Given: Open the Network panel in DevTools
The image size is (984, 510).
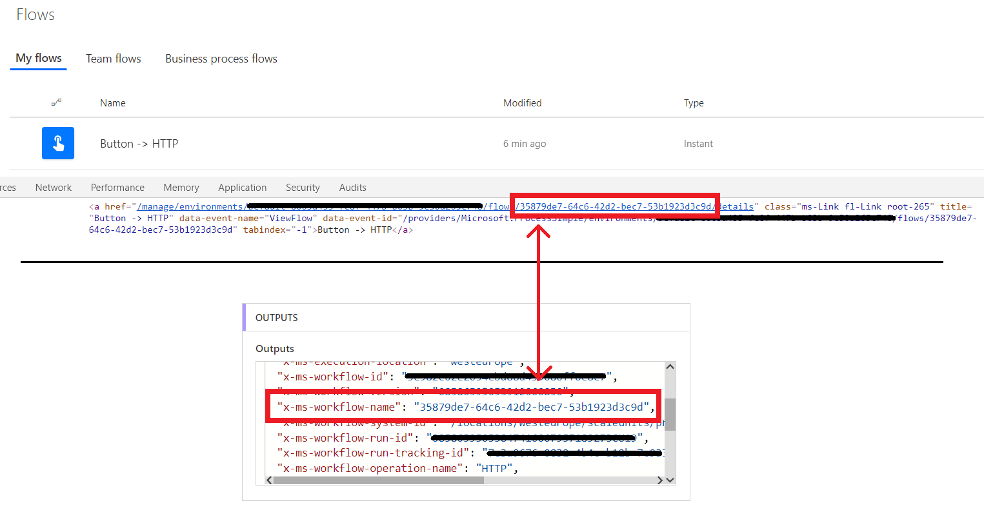Looking at the screenshot, I should tap(53, 187).
